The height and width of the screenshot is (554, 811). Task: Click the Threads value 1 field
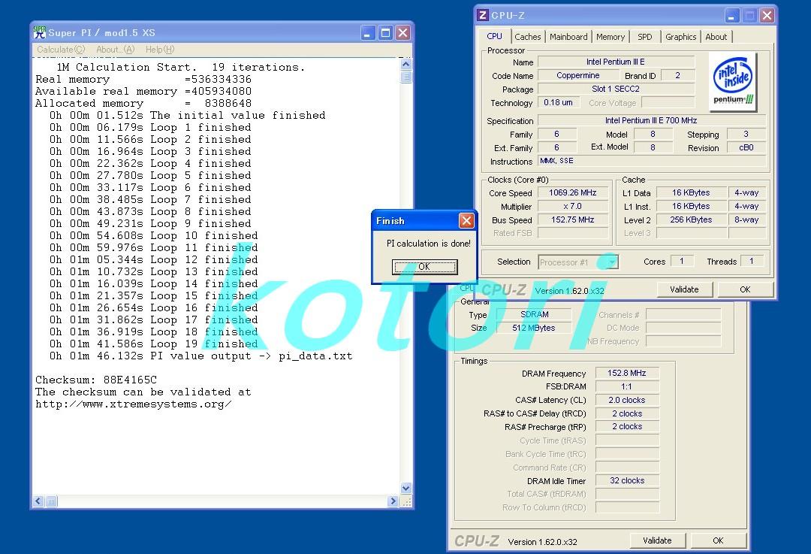point(752,261)
